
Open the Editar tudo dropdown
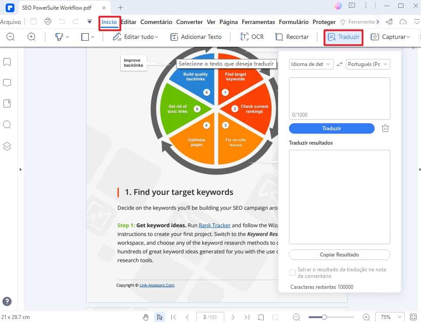(x=136, y=37)
